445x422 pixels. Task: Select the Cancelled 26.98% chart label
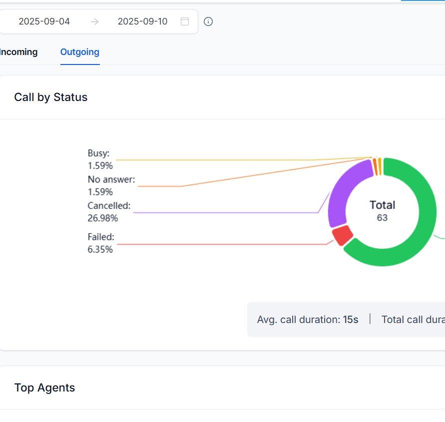pyautogui.click(x=109, y=211)
